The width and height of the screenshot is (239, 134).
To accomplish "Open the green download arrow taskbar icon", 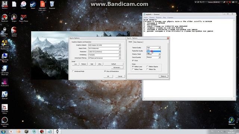I will 34,131.
